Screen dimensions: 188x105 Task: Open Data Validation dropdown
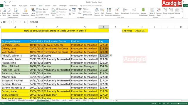117,12
